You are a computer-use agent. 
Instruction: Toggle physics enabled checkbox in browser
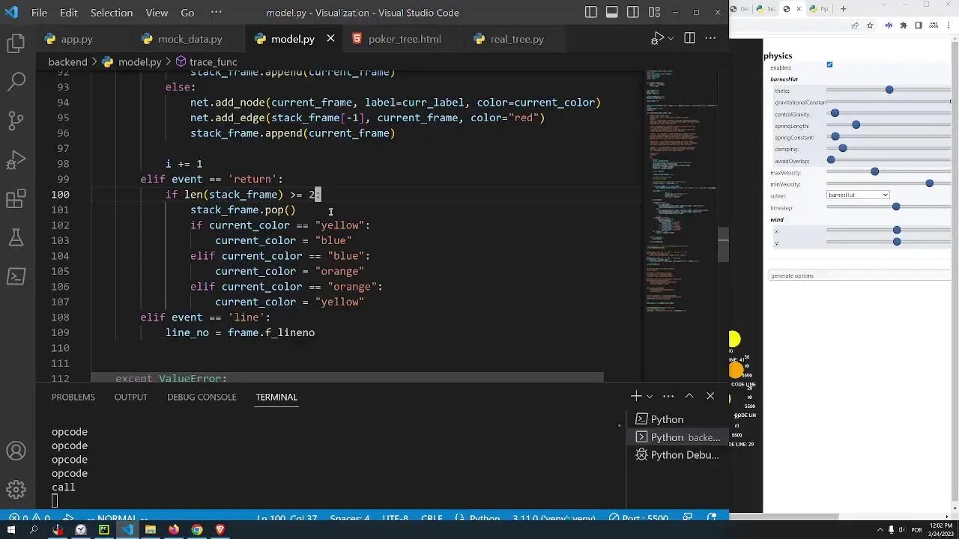pyautogui.click(x=829, y=64)
